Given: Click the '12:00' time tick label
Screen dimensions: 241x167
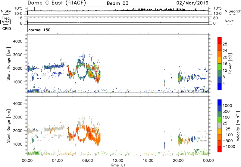Looking at the screenshot, I should [118, 161].
